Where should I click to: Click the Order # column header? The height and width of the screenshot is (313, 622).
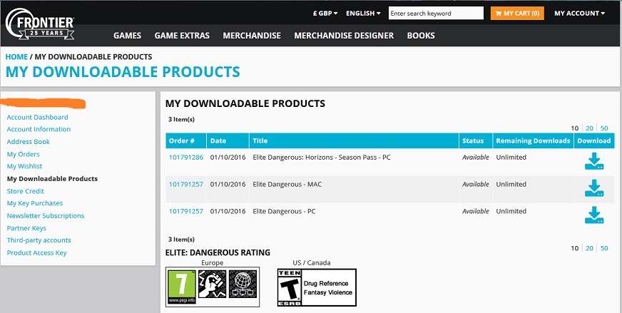click(x=186, y=141)
